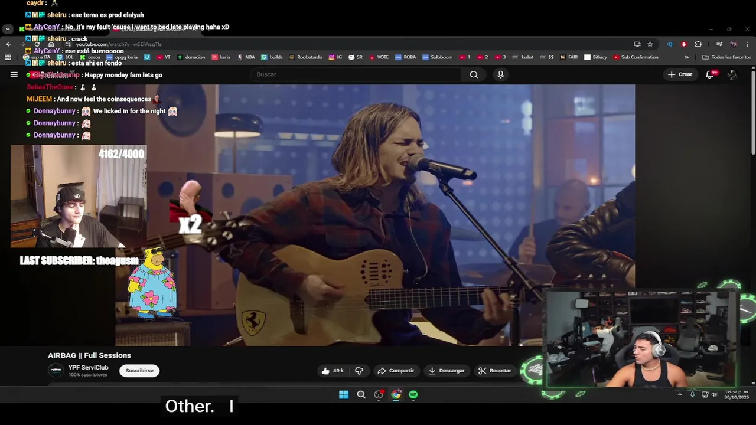Open the Soloboom bookmark
The height and width of the screenshot is (425, 756).
coord(437,57)
